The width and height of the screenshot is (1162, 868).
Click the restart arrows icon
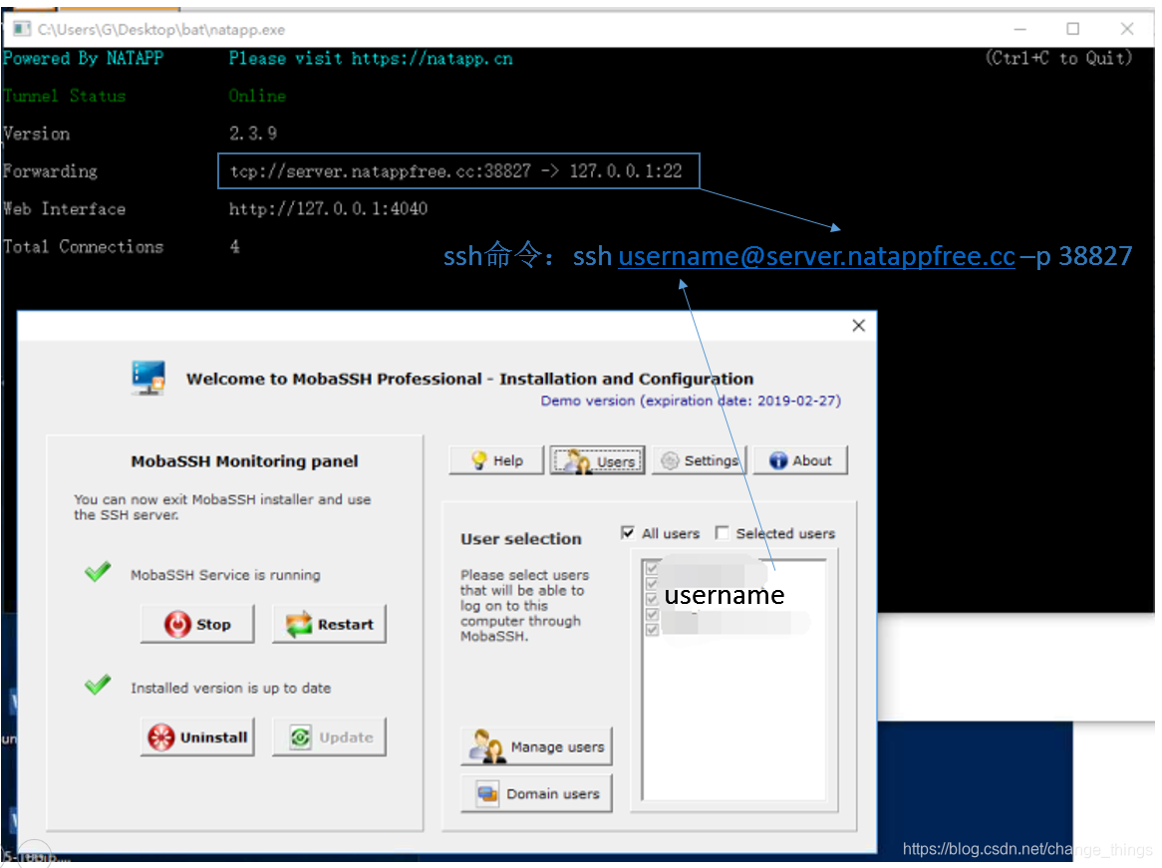tap(299, 624)
